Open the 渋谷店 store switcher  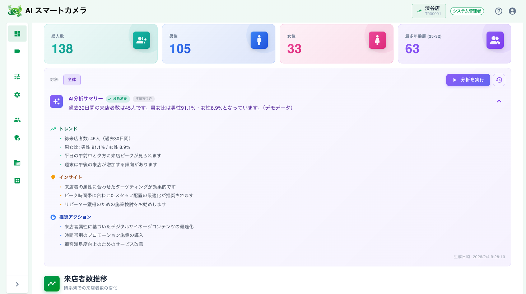[429, 11]
